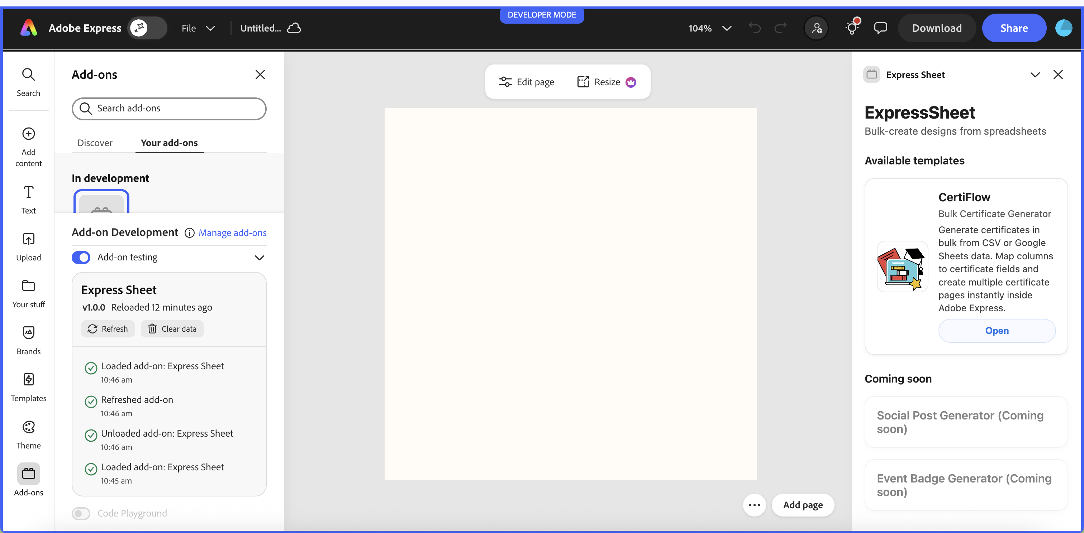Switch to the Discover tab
The width and height of the screenshot is (1084, 533).
click(x=95, y=143)
